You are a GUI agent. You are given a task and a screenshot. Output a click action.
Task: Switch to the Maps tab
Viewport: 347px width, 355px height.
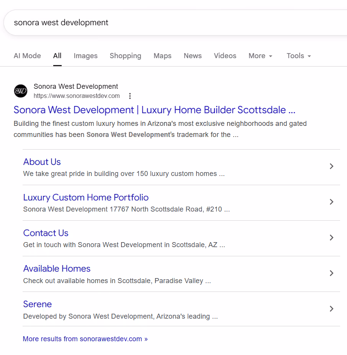162,56
